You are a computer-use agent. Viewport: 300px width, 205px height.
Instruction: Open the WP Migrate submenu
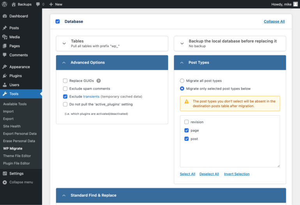(12, 148)
